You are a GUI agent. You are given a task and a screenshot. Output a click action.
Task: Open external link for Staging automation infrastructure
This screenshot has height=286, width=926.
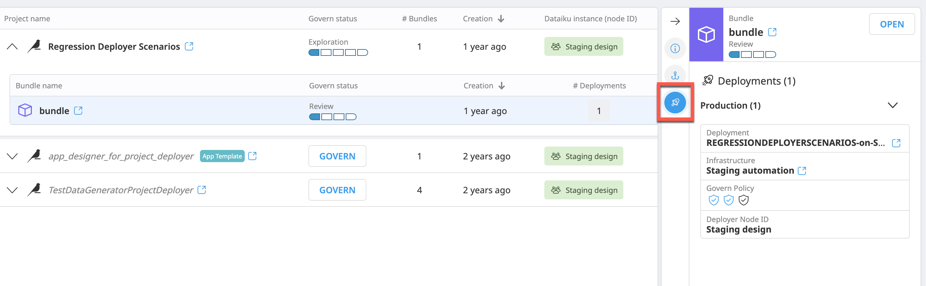[802, 171]
